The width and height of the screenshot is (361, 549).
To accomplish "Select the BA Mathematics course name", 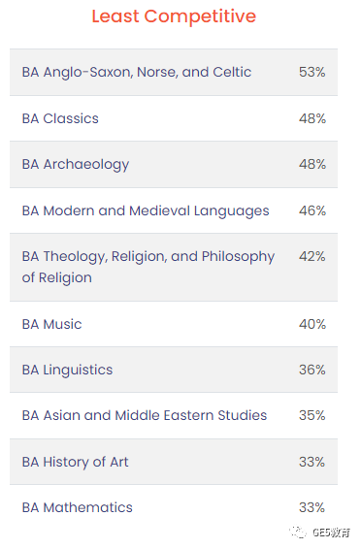I will [77, 507].
